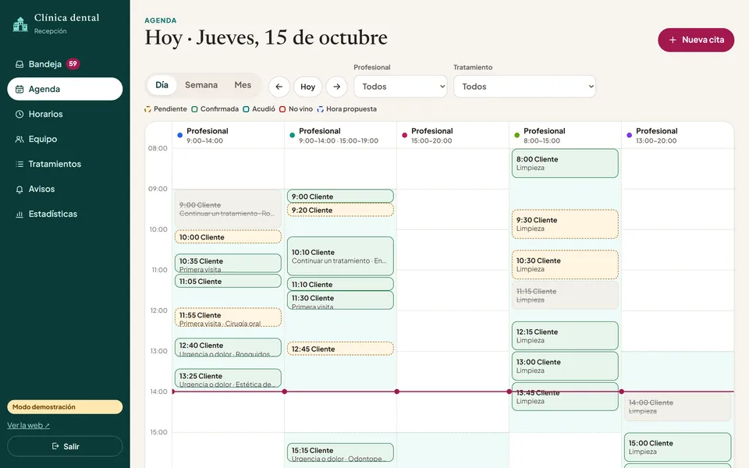Open the pending 10:00 Cliente appointment
The width and height of the screenshot is (749, 468).
tap(228, 237)
